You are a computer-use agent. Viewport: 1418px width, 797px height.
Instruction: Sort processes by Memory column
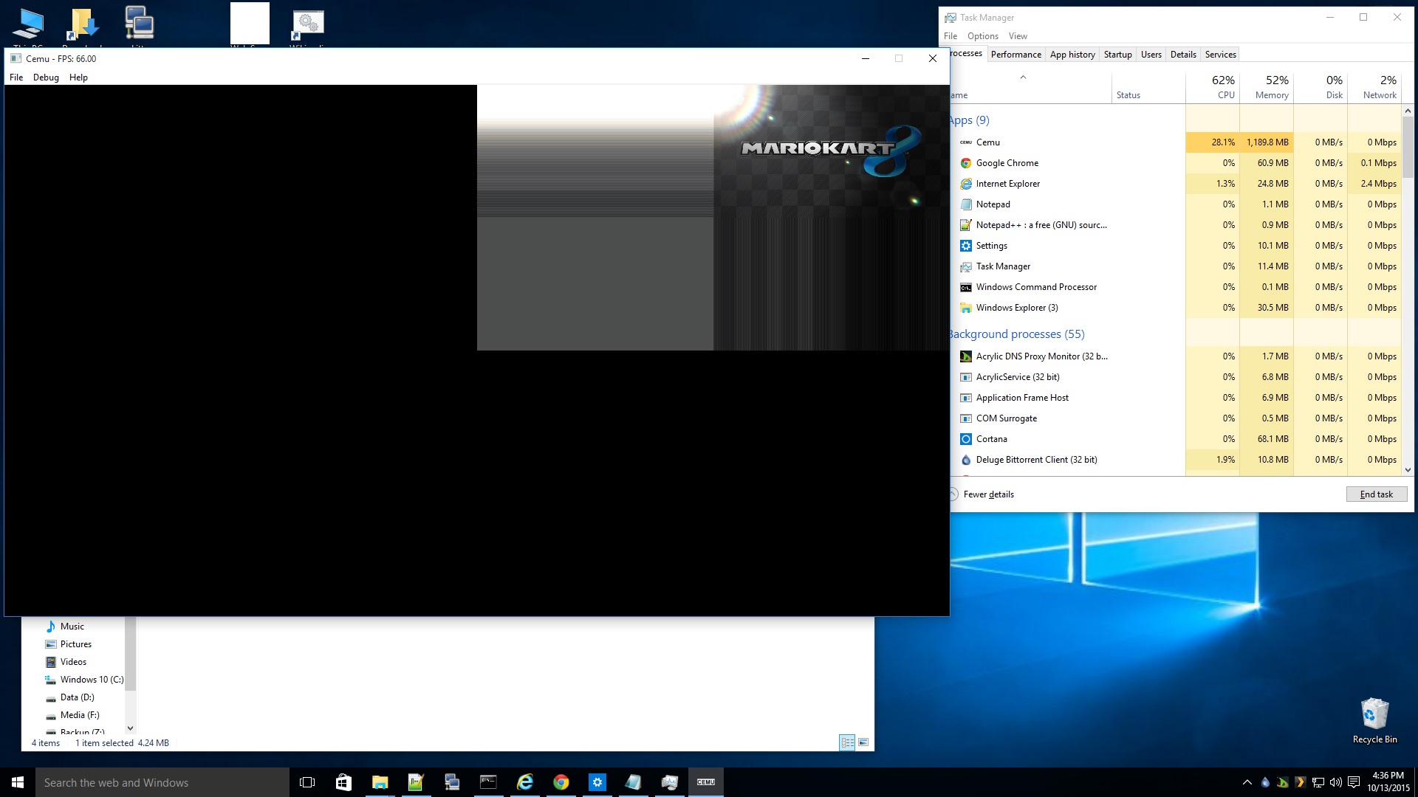pyautogui.click(x=1267, y=87)
